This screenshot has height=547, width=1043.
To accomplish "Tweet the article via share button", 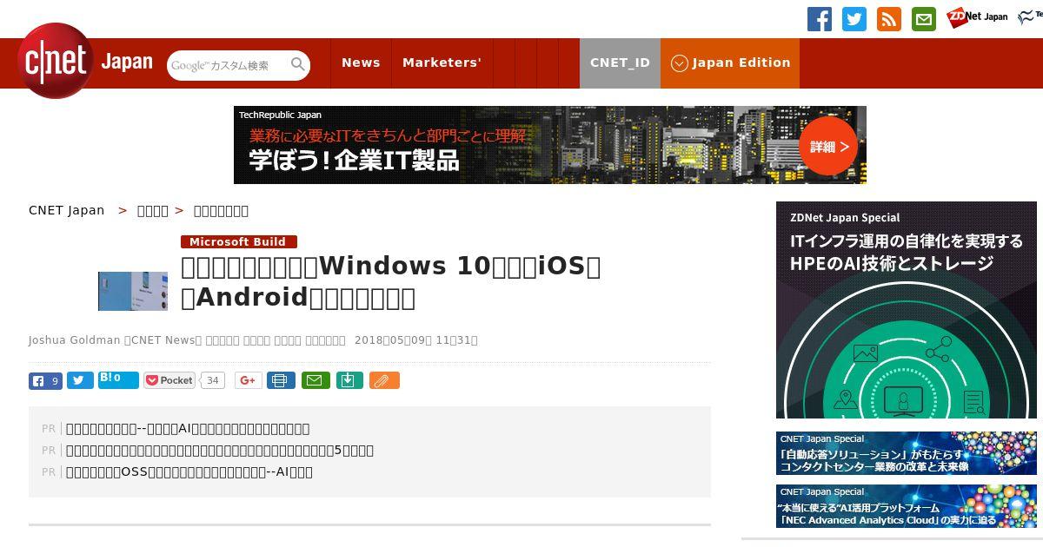I will click(x=80, y=380).
